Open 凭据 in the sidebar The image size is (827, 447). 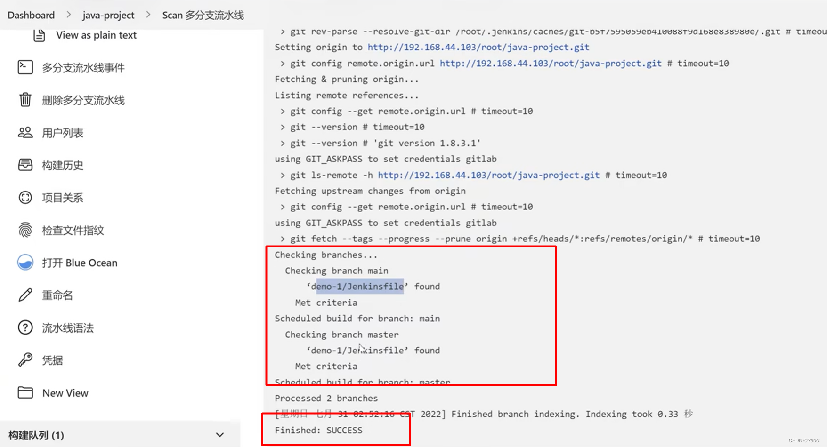tap(52, 360)
